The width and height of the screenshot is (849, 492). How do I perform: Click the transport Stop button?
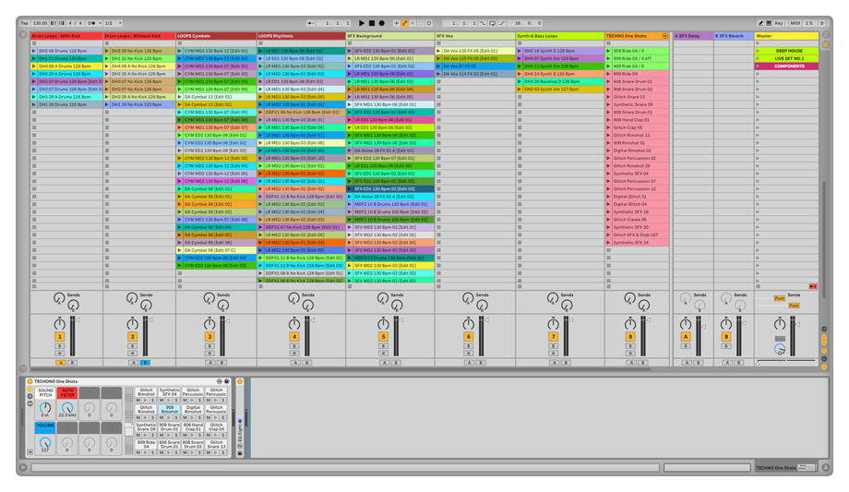pos(371,23)
